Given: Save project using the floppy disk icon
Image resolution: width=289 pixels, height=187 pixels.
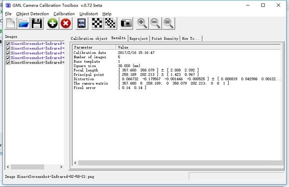Looking at the screenshot, I should [x=37, y=24].
